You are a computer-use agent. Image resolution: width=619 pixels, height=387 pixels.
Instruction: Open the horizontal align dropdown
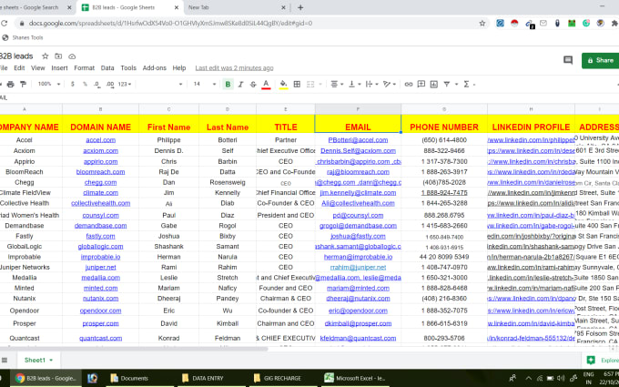(x=337, y=84)
